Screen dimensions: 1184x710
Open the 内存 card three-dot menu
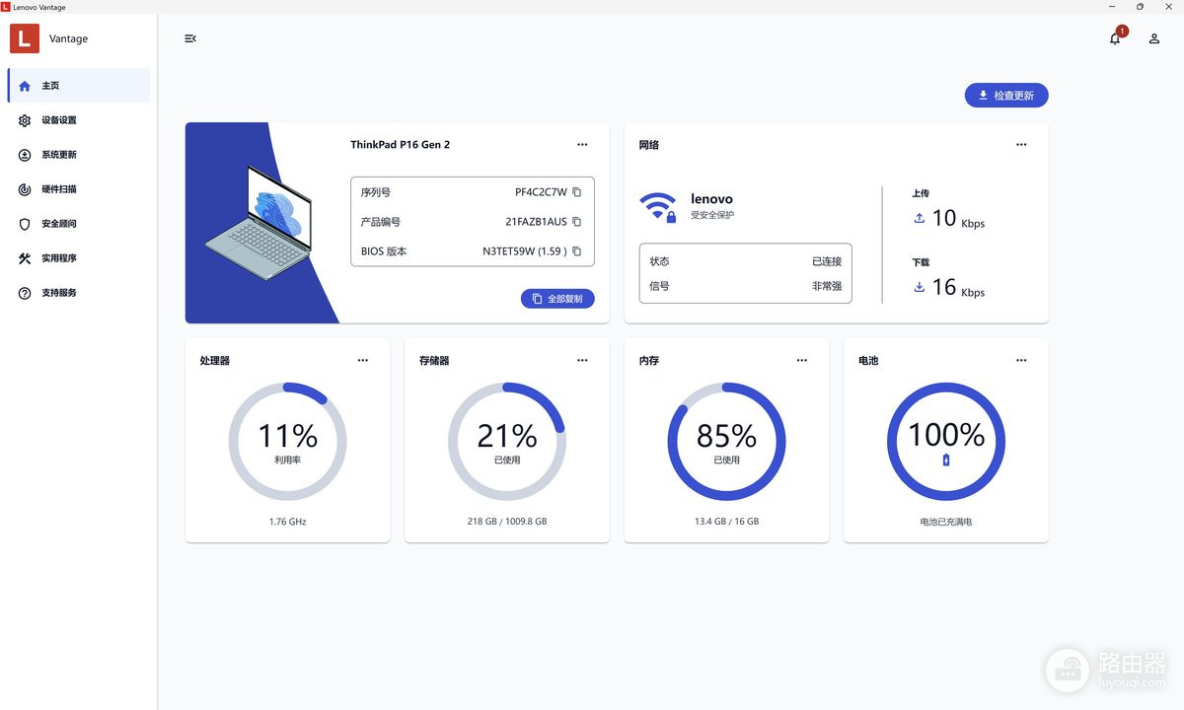(x=802, y=361)
